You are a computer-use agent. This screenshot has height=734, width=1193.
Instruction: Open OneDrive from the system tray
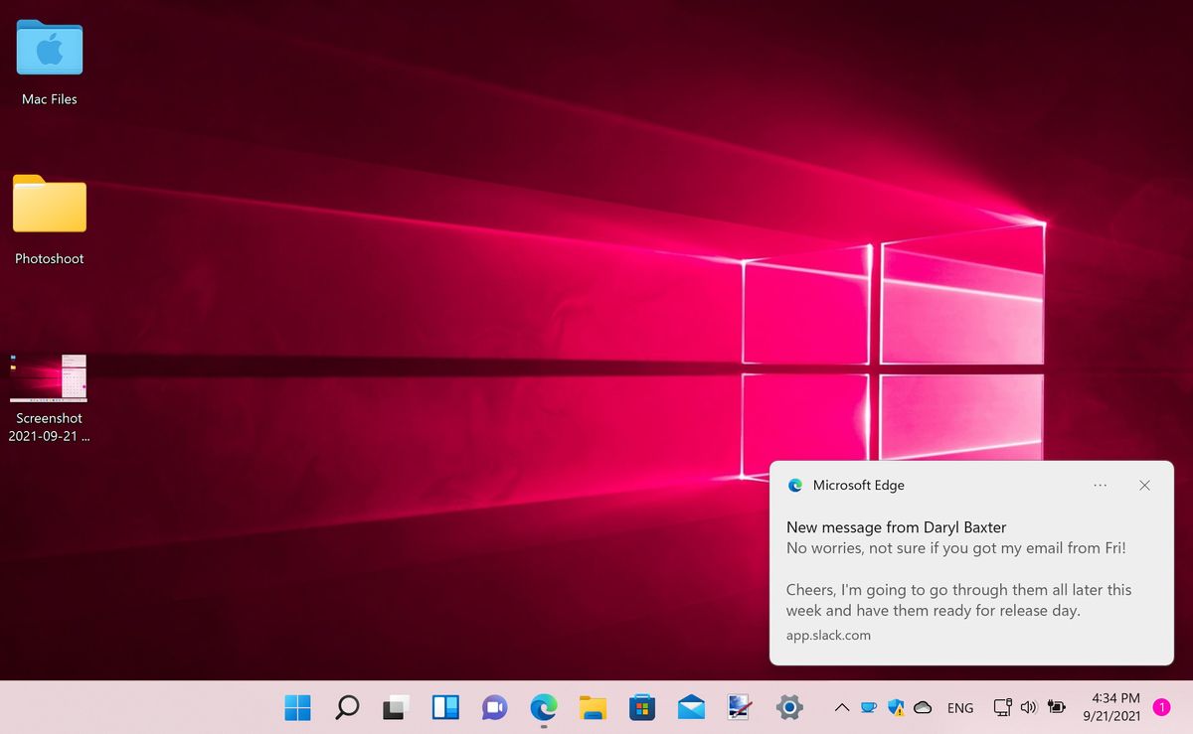923,708
